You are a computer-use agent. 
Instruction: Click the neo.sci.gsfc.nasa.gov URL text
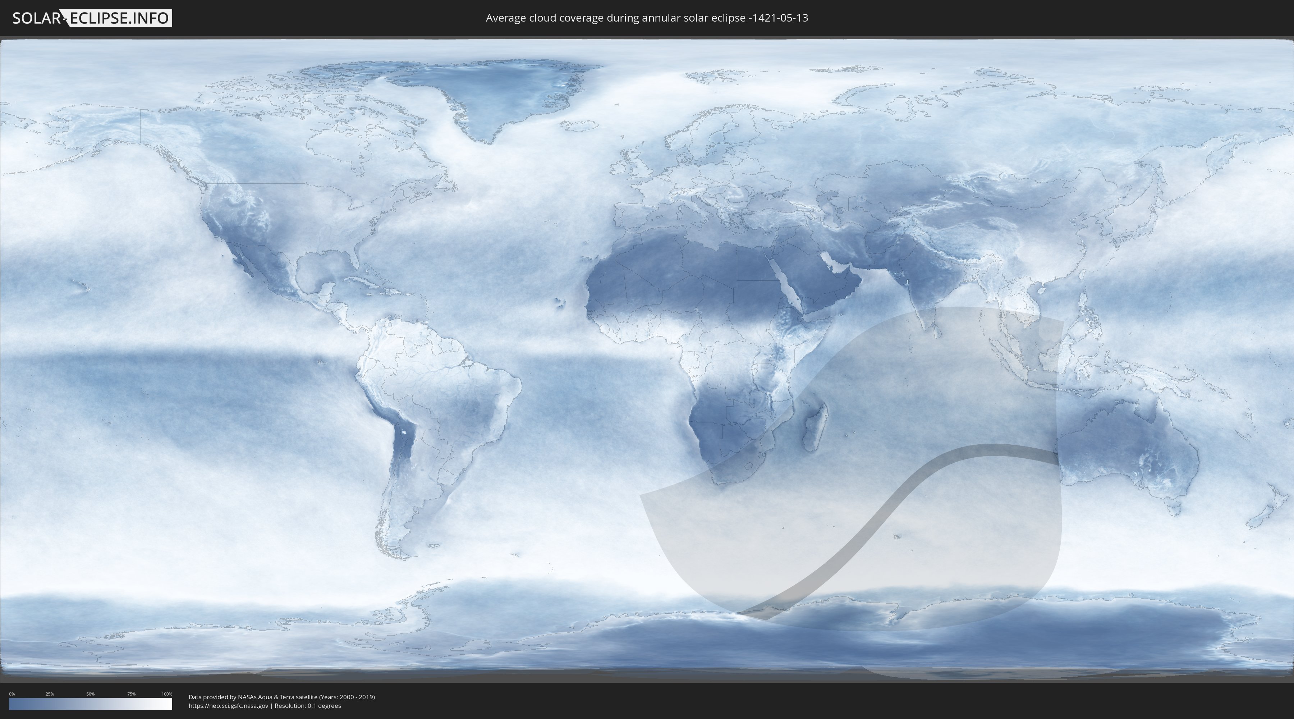[x=229, y=705]
